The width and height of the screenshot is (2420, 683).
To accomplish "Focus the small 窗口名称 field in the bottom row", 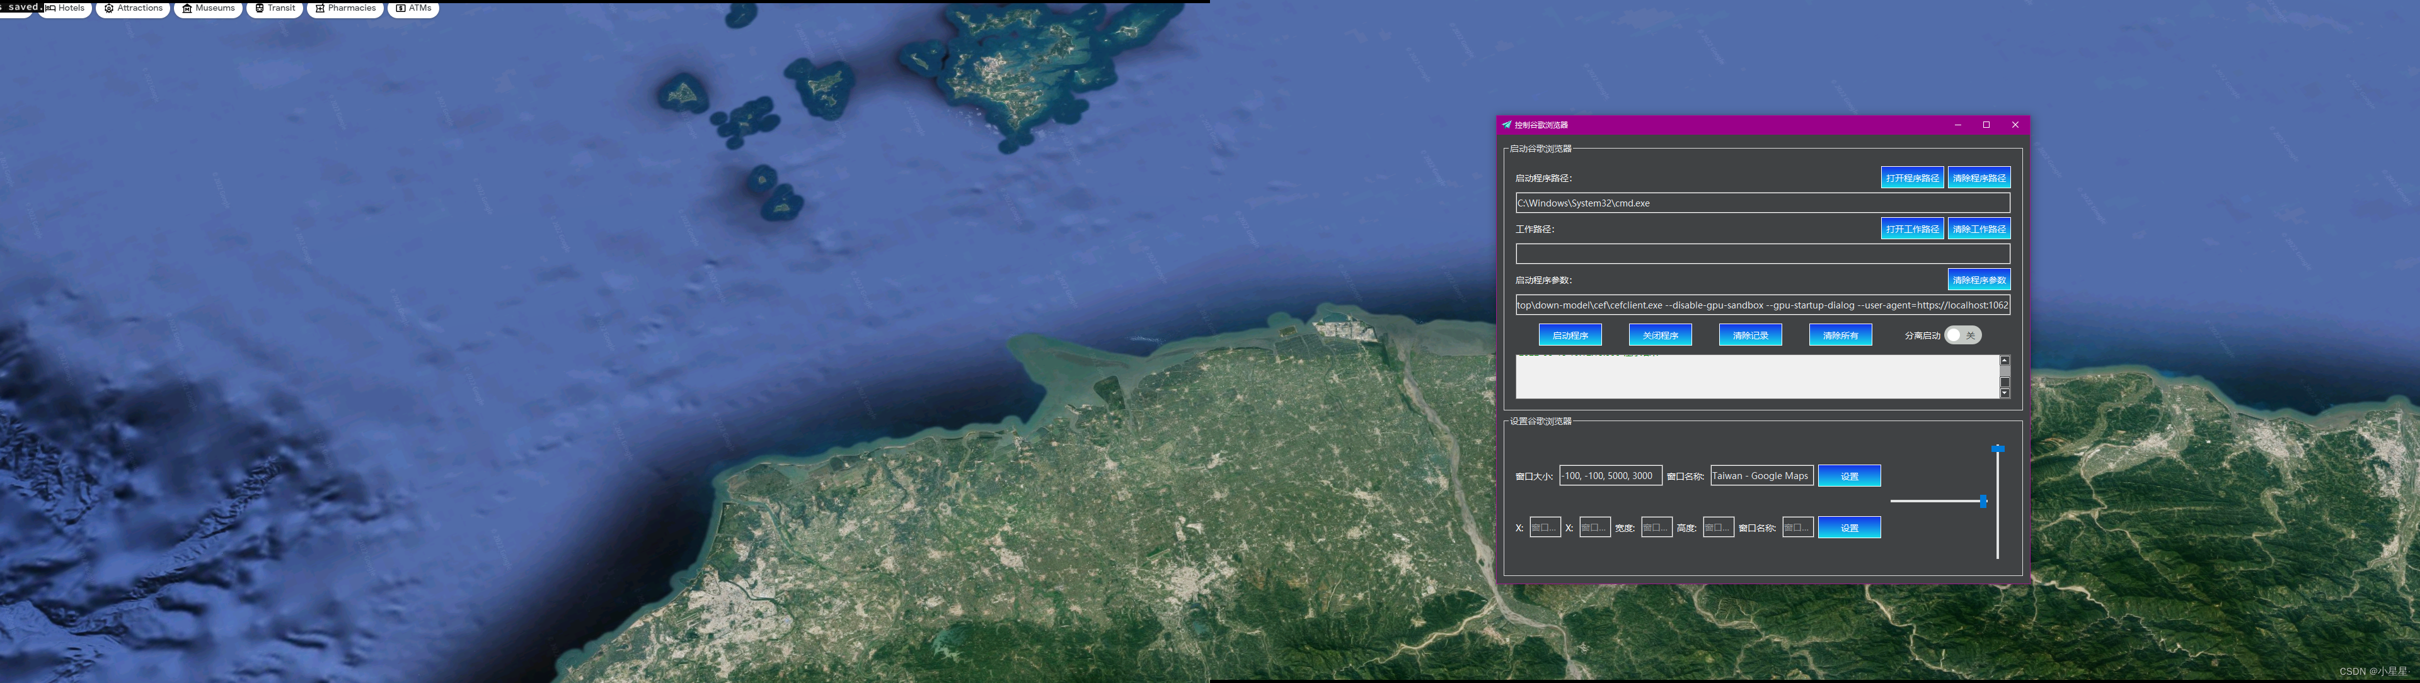I will (1797, 528).
